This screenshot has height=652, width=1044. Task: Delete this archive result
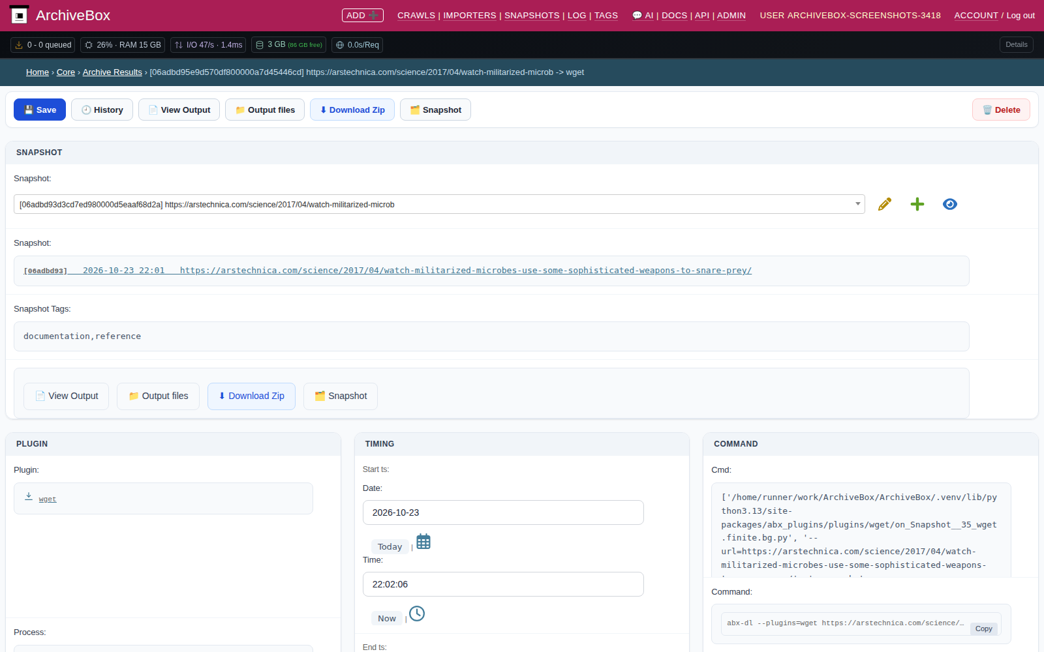tap(1001, 110)
